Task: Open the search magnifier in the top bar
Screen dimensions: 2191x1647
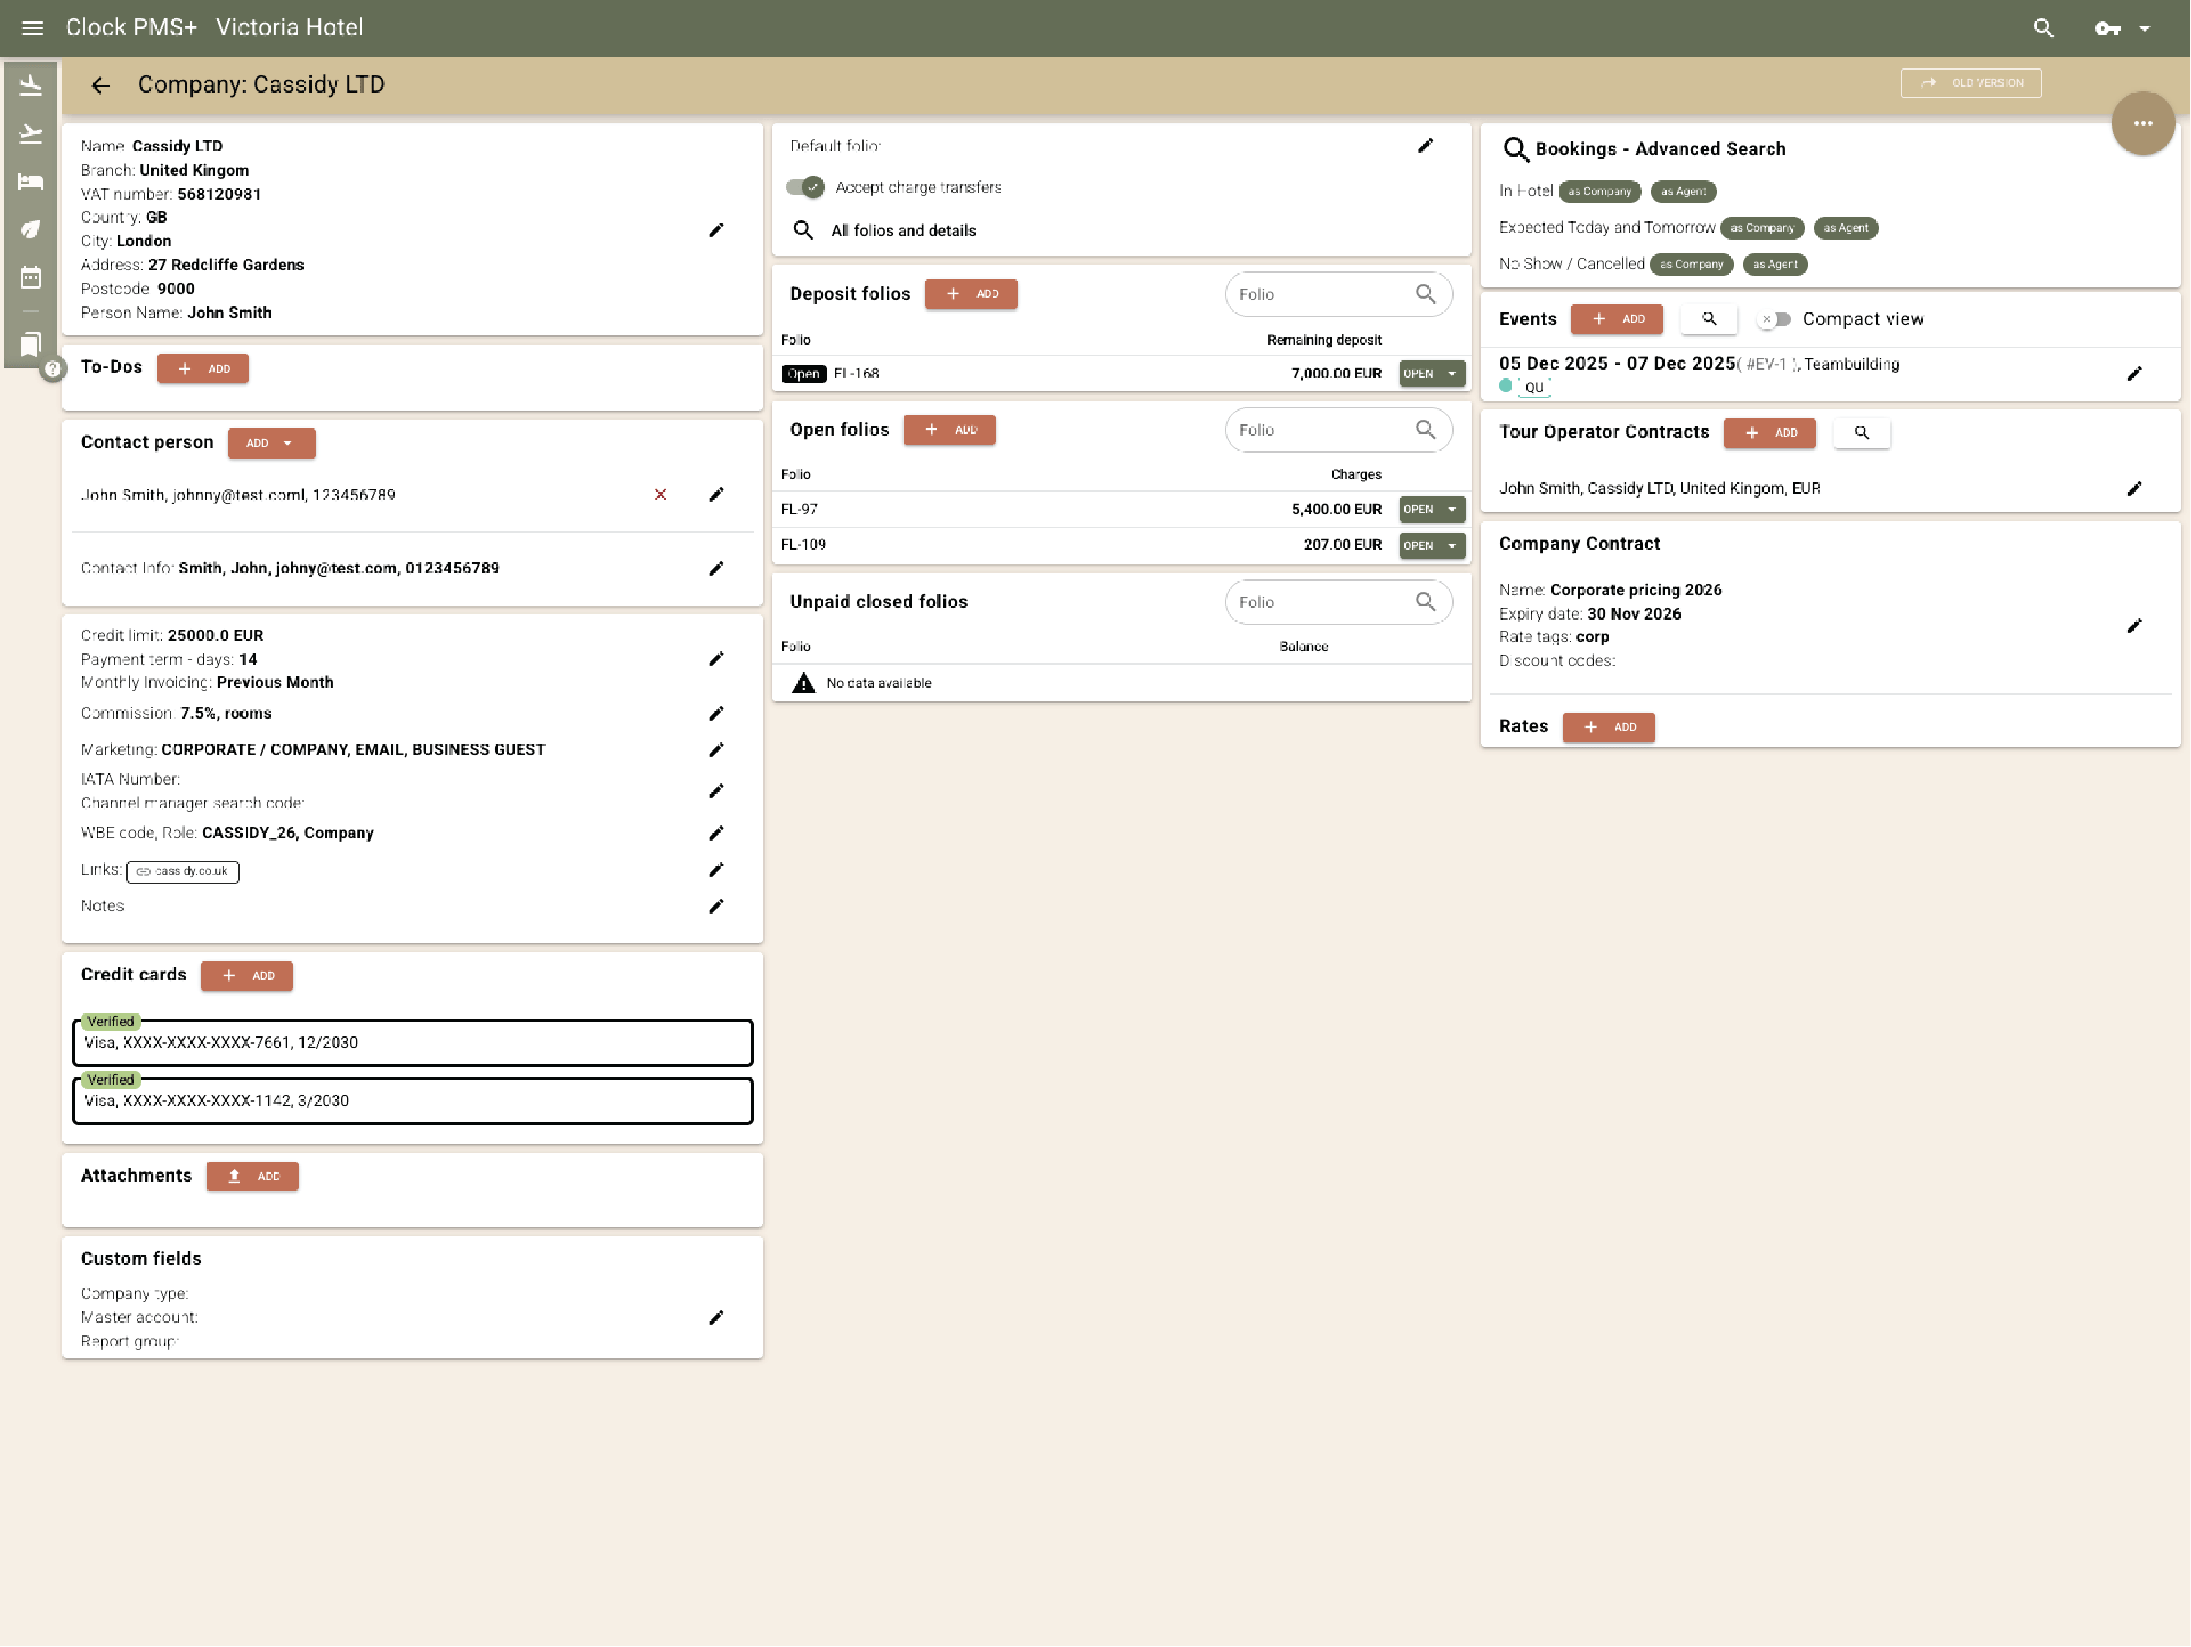Action: [x=2043, y=28]
